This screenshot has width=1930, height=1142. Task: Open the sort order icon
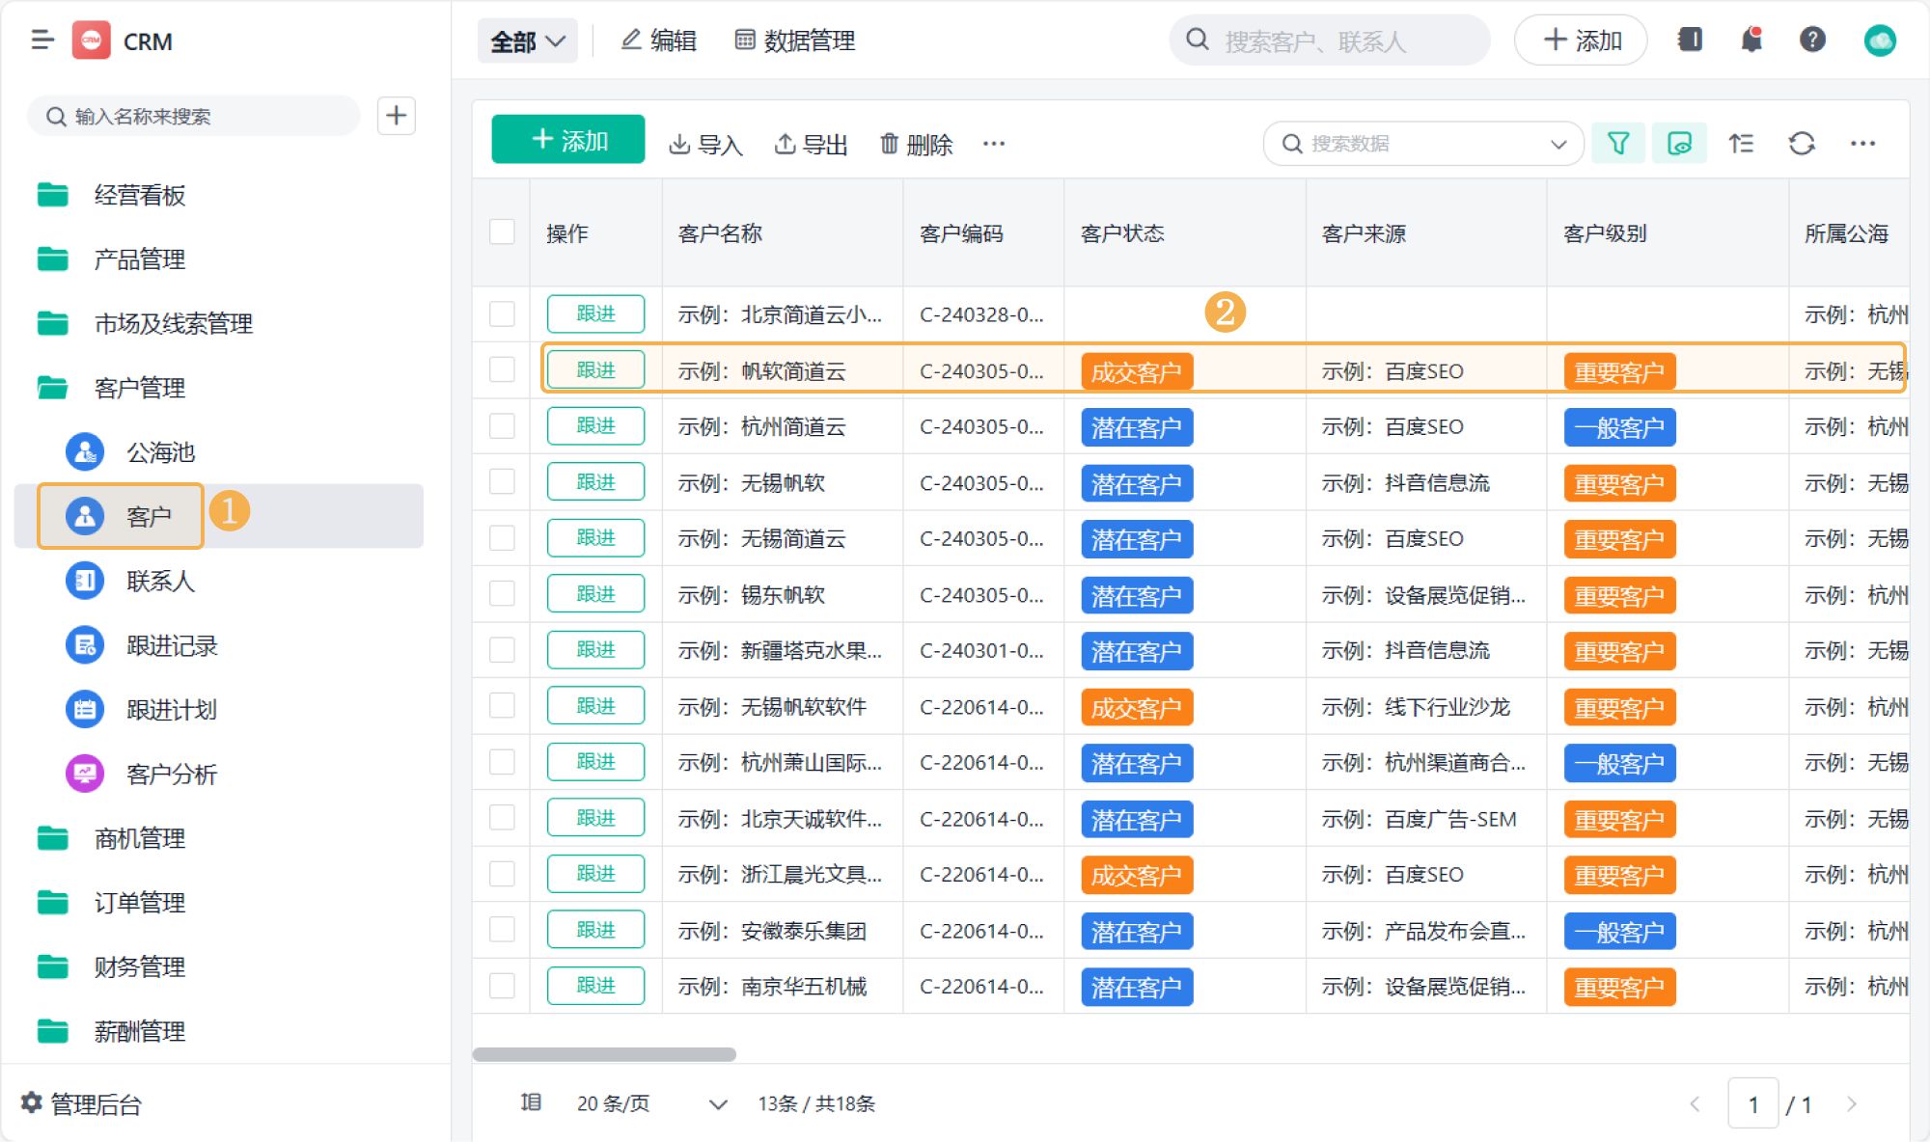coord(1741,144)
